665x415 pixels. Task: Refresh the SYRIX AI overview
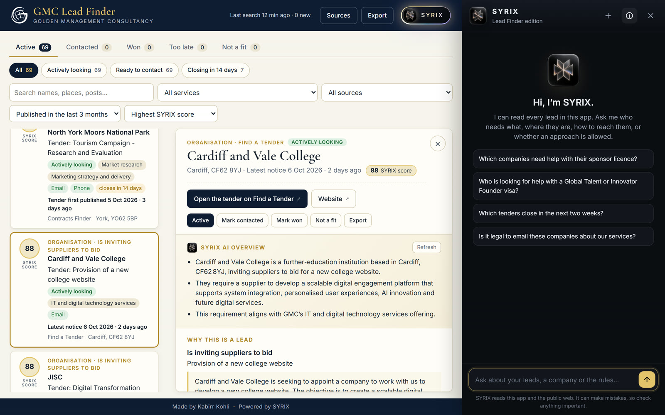coord(427,247)
